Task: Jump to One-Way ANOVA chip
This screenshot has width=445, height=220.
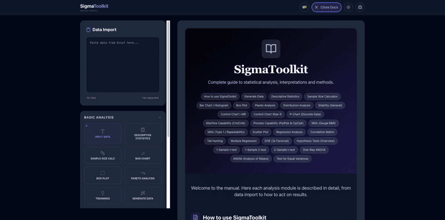Action: point(314,150)
